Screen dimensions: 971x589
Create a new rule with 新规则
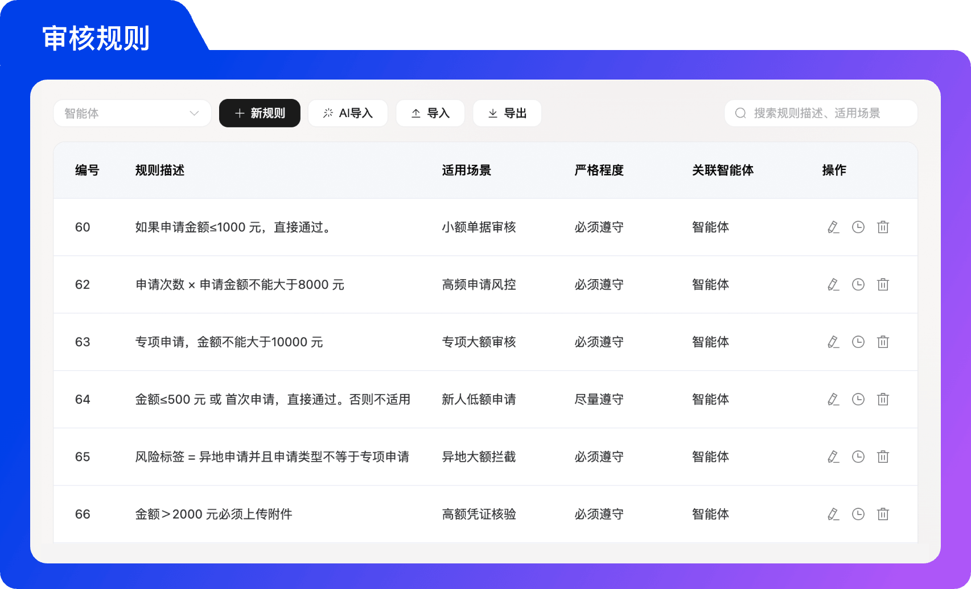[260, 113]
